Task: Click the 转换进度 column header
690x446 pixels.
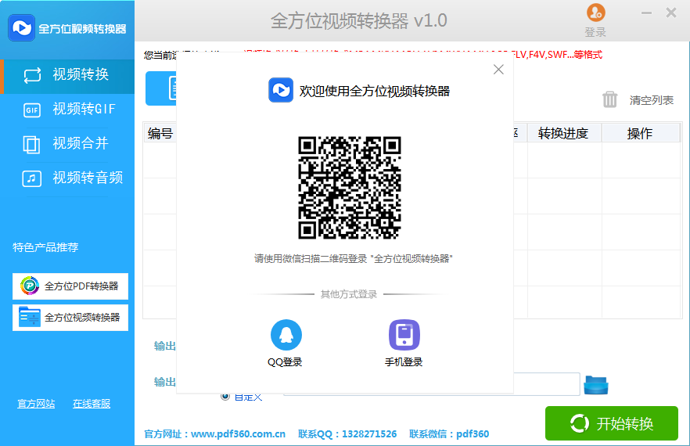Action: click(x=562, y=133)
